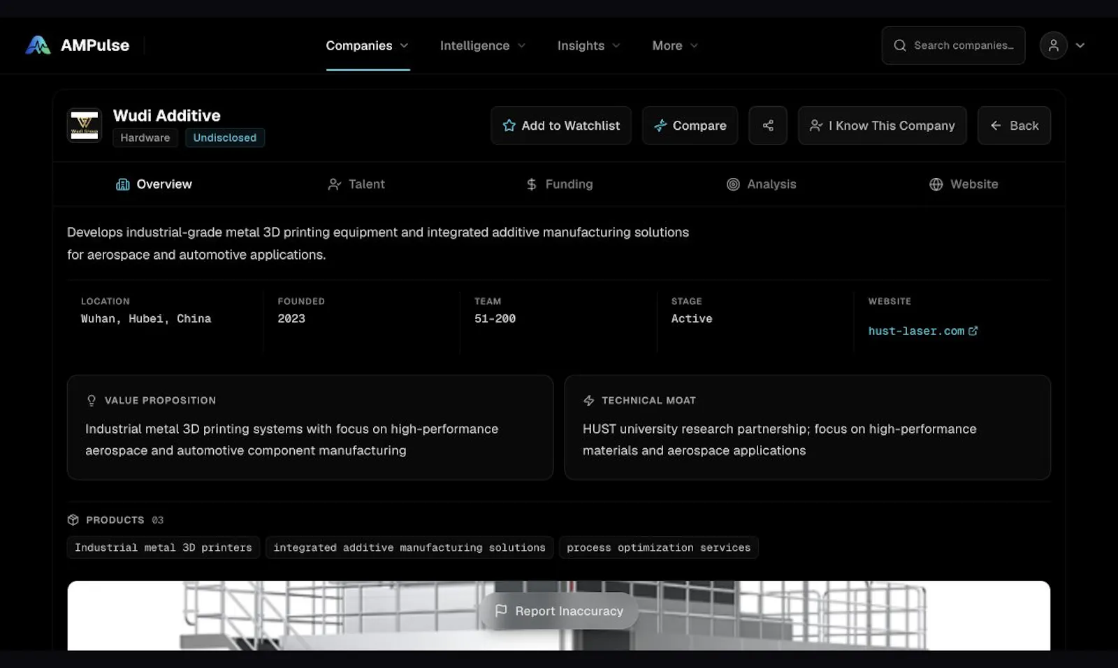Click the dollar icon on Funding tab
The image size is (1118, 668).
(532, 184)
